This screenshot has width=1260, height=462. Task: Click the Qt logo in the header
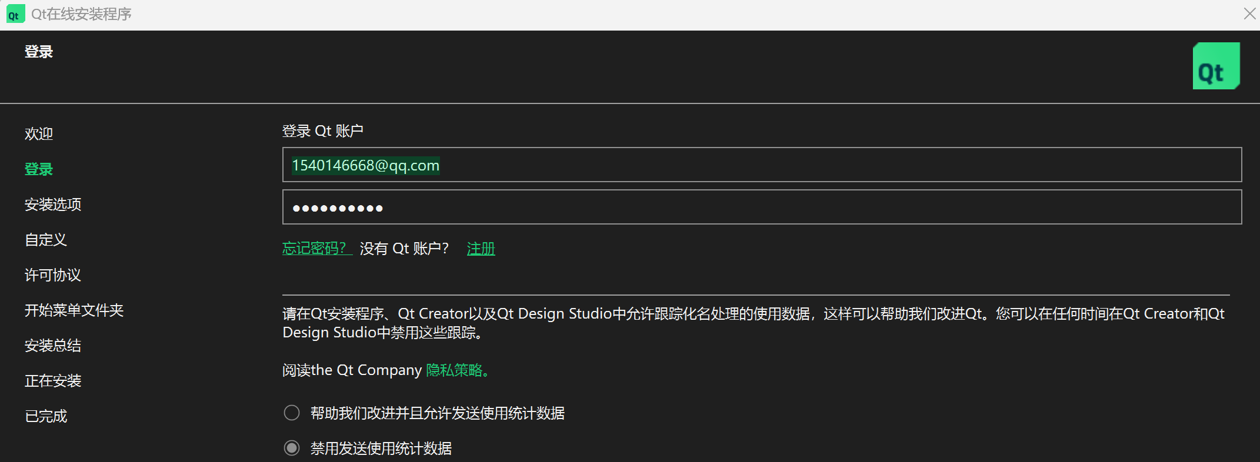pos(1216,66)
